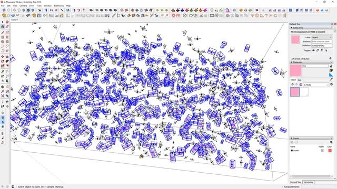The width and height of the screenshot is (337, 189).
Task: Click the Wireframe style button
Action: pyautogui.click(x=14, y=10)
